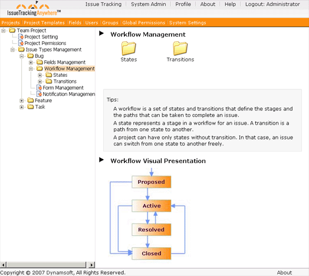This screenshot has height=276, width=309.
Task: Switch to the Global Permissions tab
Action: pyautogui.click(x=144, y=22)
